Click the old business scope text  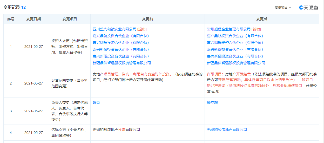click(147, 77)
